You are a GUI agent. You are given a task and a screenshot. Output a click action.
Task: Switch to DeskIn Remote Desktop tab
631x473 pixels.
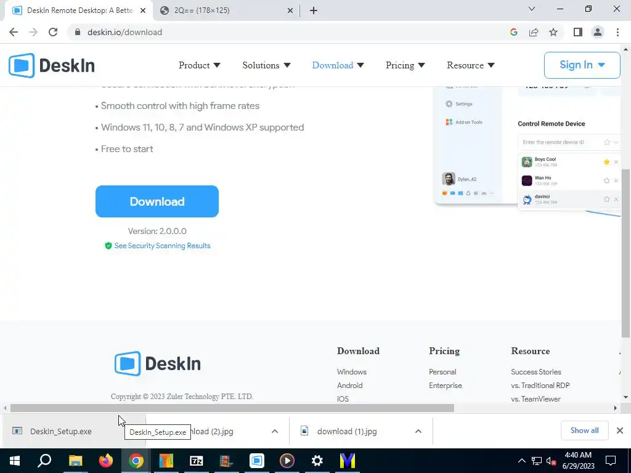point(79,10)
